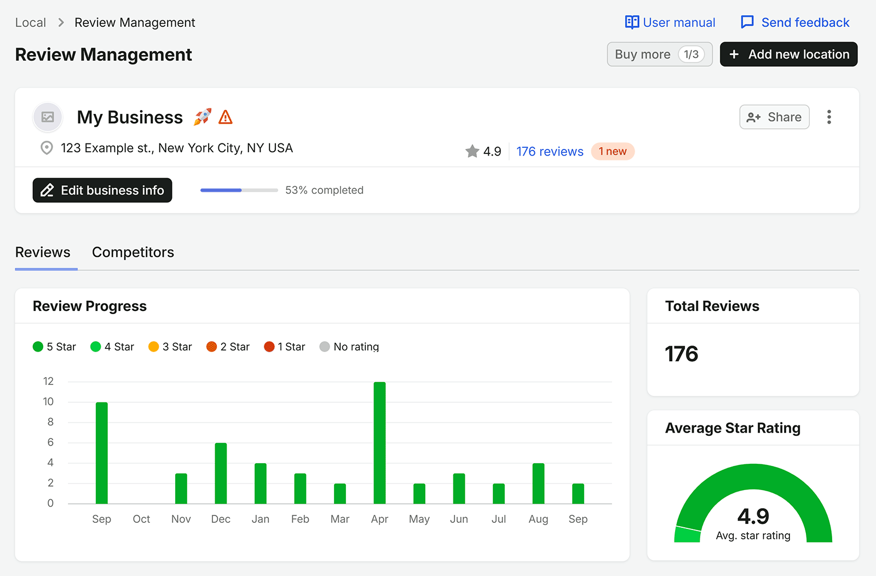Click Edit business info button
Viewport: 876px width, 576px height.
click(102, 190)
